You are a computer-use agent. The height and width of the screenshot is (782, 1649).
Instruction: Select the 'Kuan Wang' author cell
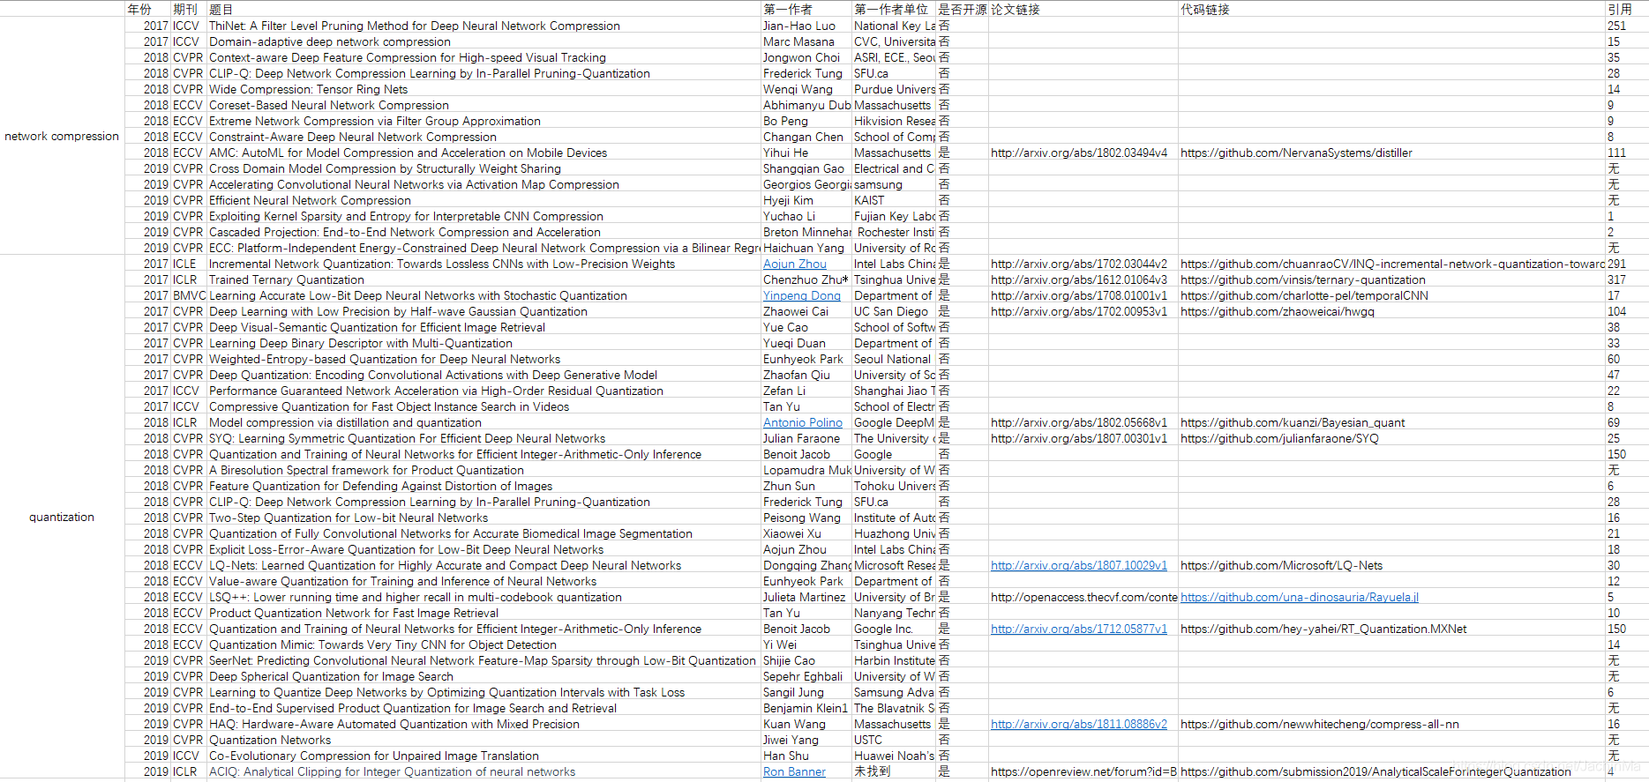(x=806, y=724)
